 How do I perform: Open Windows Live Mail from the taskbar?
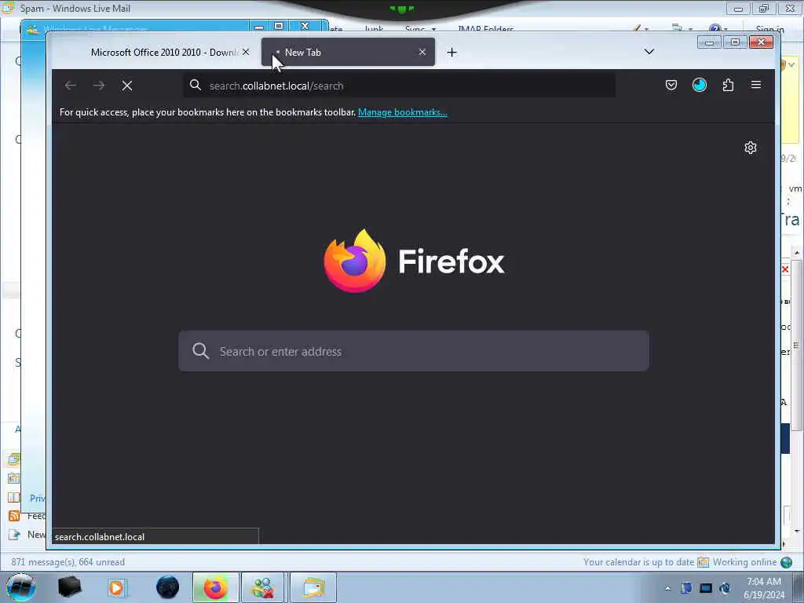pos(313,587)
